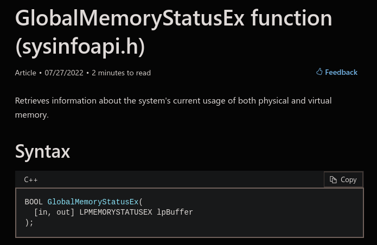The image size is (377, 245).
Task: Click the Syntax section heading
Action: coord(42,151)
